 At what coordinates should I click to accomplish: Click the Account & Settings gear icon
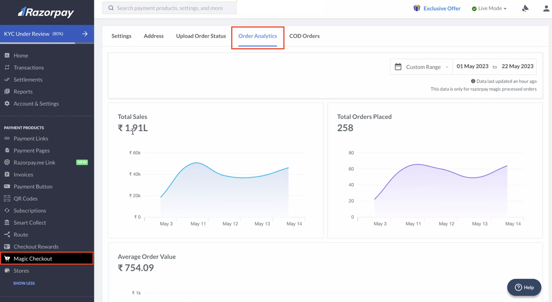pos(7,103)
